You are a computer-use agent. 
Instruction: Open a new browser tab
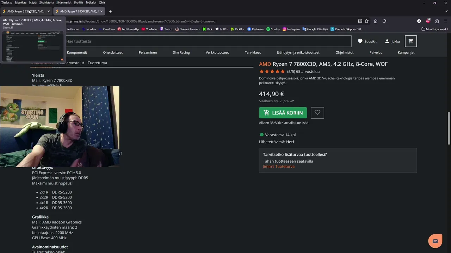[x=110, y=11]
